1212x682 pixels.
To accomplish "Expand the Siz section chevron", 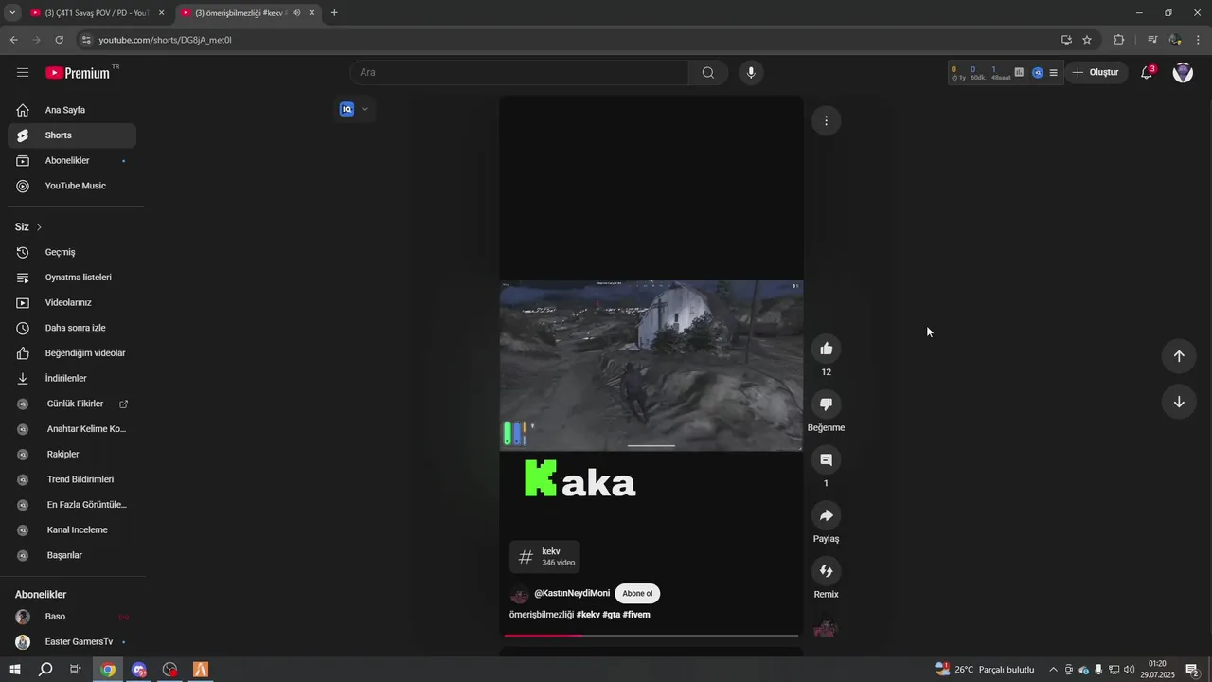I will pyautogui.click(x=39, y=227).
